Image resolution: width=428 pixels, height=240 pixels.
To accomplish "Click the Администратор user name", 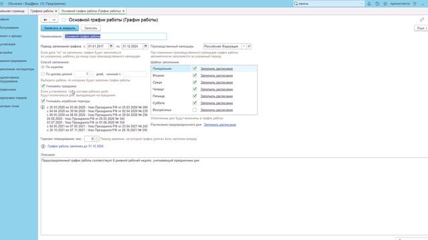I will (x=400, y=3).
